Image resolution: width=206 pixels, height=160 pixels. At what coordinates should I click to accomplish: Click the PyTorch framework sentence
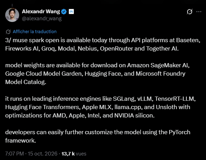point(98,136)
